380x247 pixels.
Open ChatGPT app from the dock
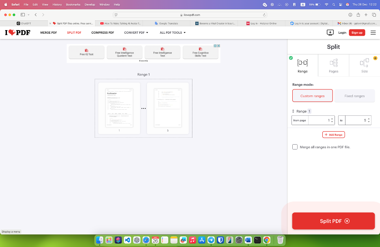(137, 240)
